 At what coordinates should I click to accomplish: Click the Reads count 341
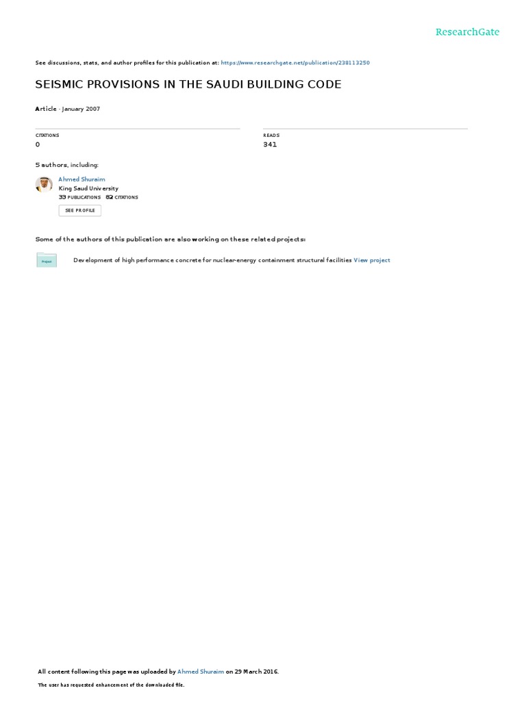coord(270,144)
